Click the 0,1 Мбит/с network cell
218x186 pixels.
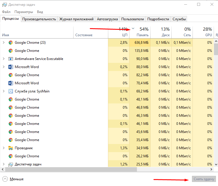coord(182,43)
